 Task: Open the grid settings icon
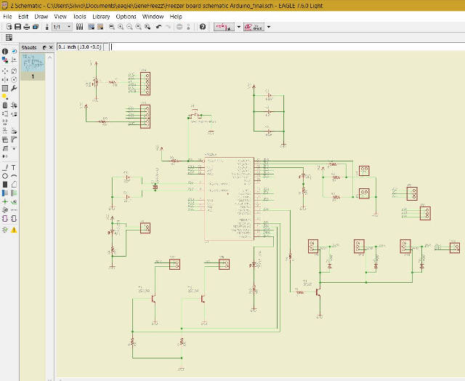click(x=9, y=38)
